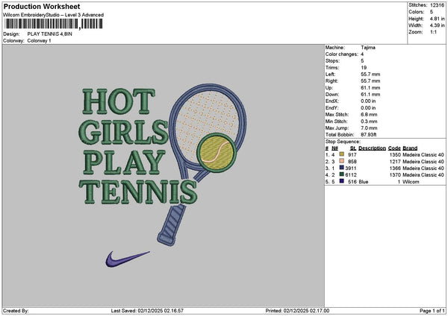Select the Min Stitch value '0.3 mm'
This screenshot has height=316, width=448.
coord(369,121)
